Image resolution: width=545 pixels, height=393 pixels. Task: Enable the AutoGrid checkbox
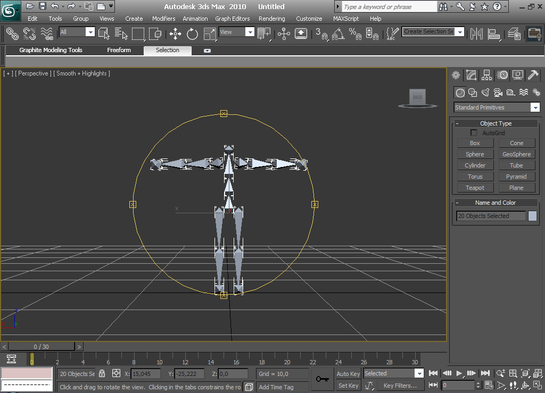click(474, 133)
